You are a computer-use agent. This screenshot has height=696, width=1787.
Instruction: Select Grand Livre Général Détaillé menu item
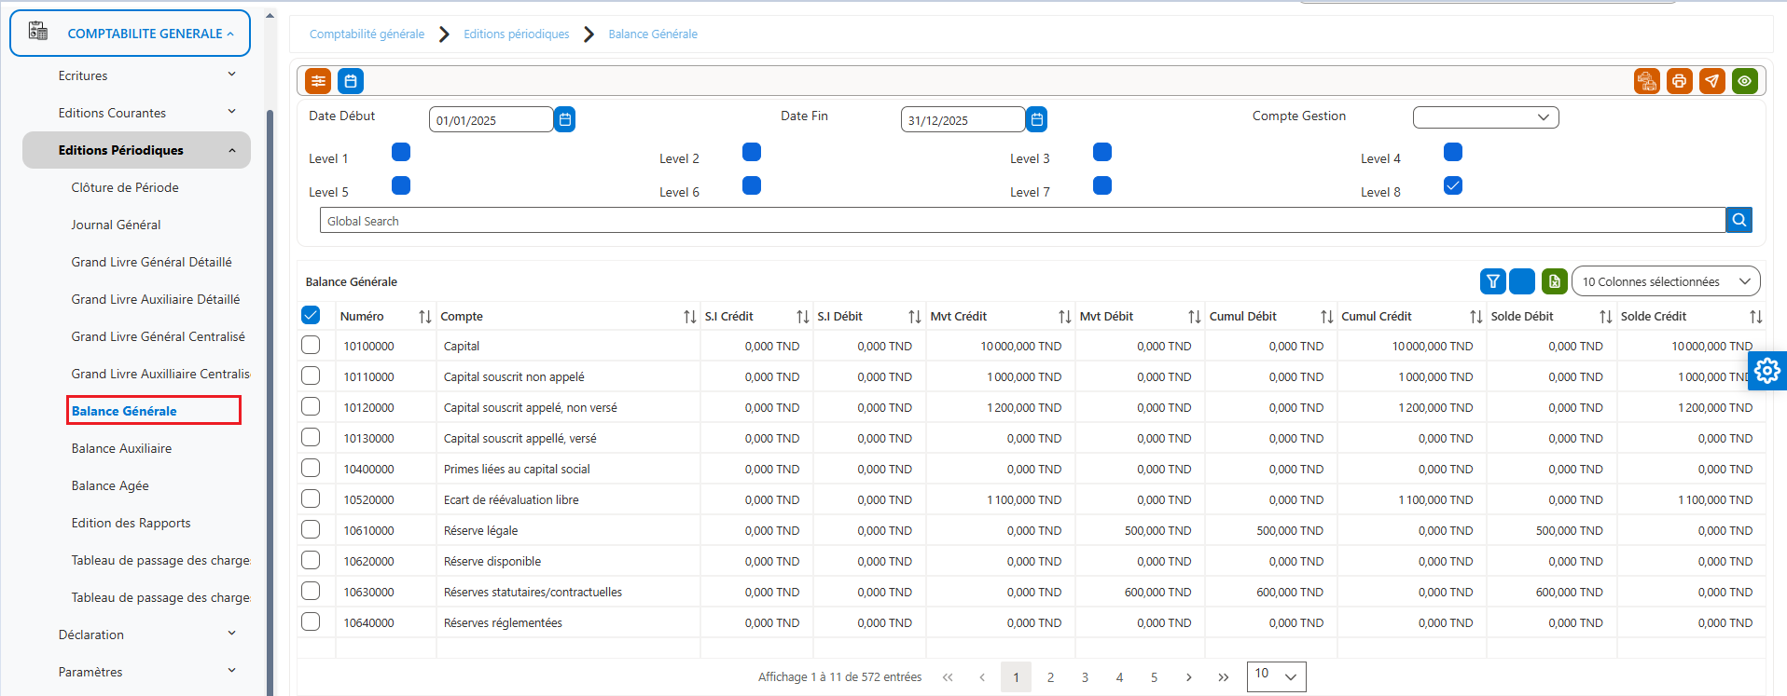151,262
